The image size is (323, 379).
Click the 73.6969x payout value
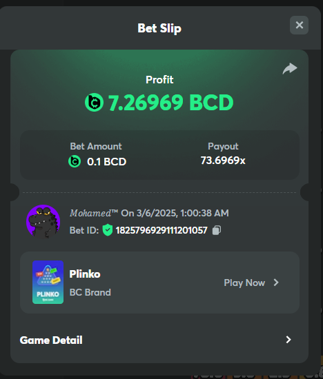click(223, 161)
